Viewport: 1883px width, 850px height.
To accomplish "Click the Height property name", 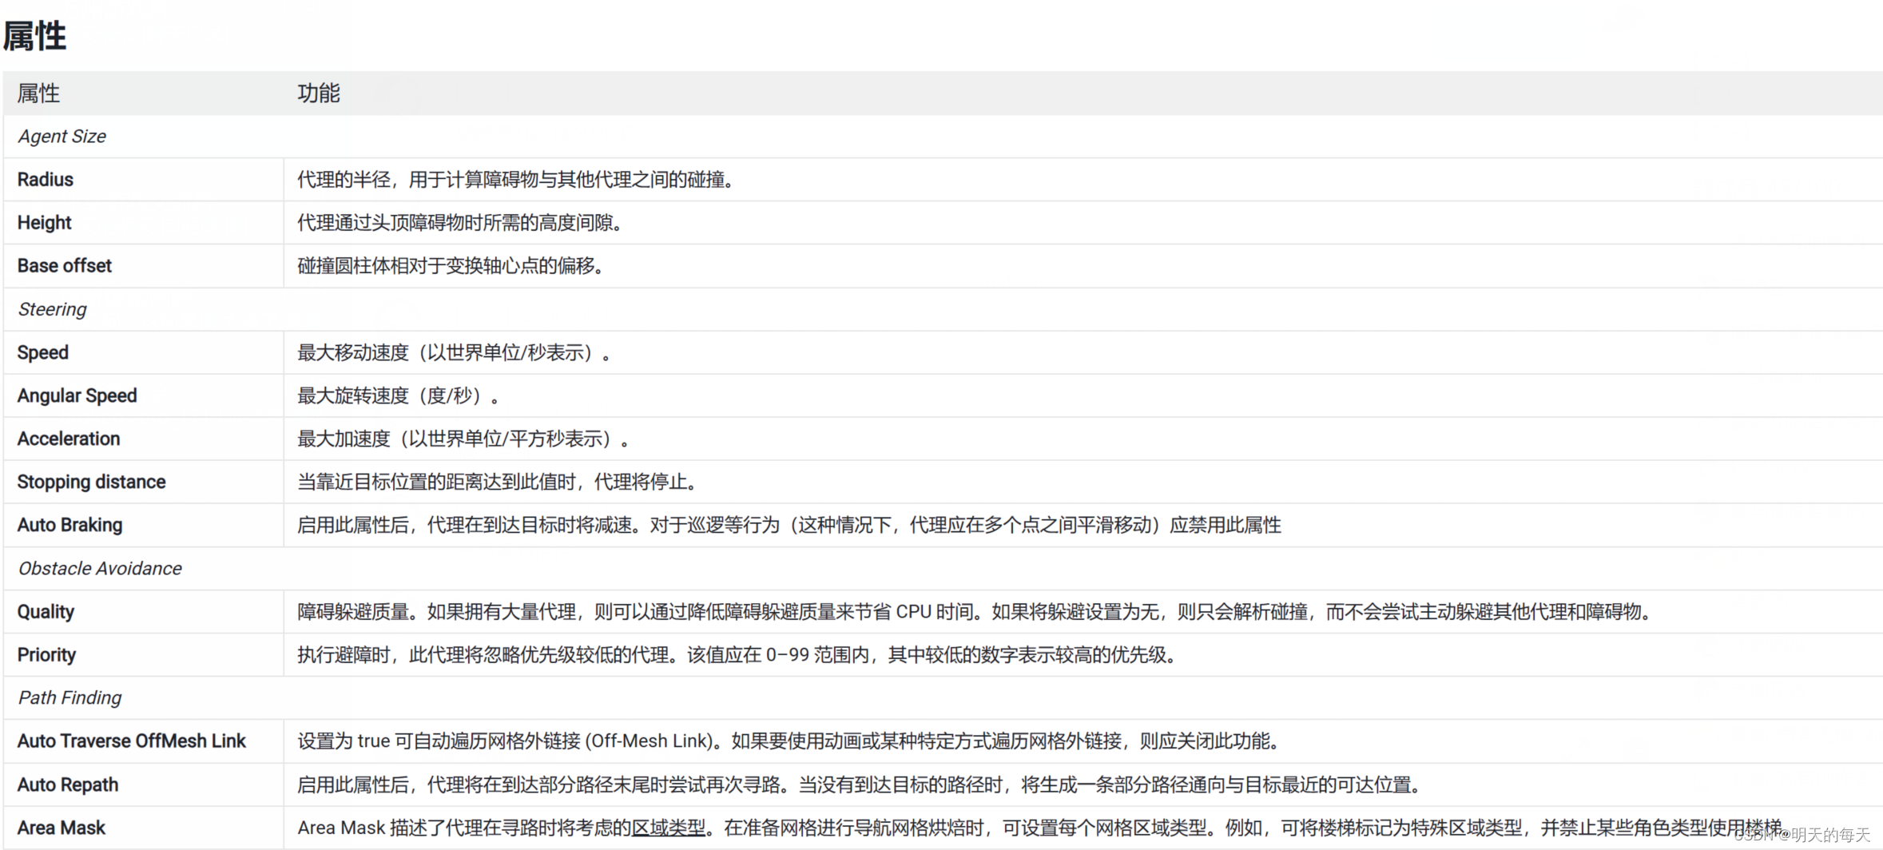I will 44,223.
